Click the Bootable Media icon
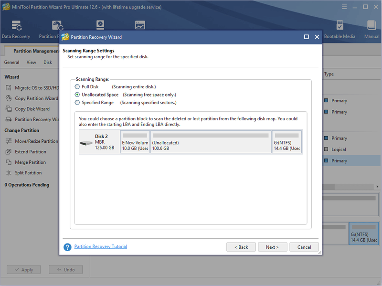This screenshot has height=286, width=382. pos(340,25)
